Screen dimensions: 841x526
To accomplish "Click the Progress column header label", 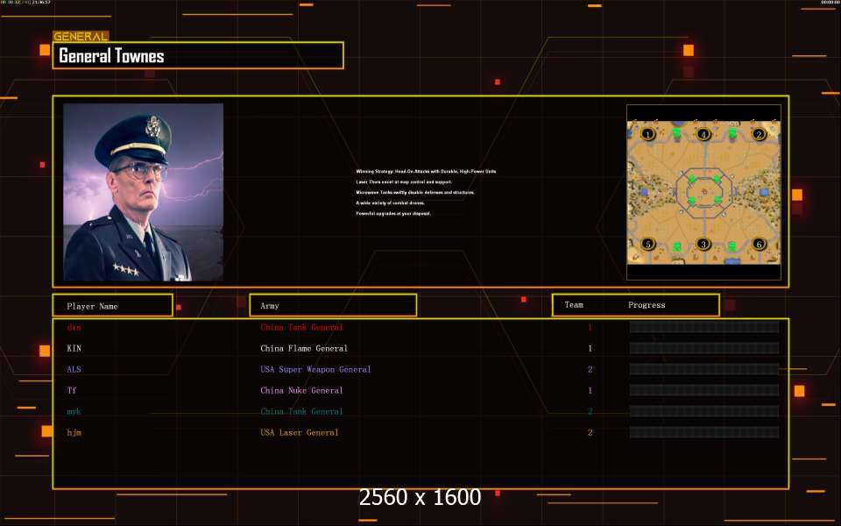I will click(647, 305).
